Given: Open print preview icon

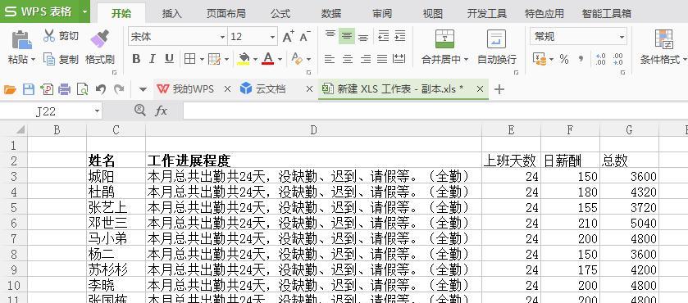Looking at the screenshot, I should point(83,89).
